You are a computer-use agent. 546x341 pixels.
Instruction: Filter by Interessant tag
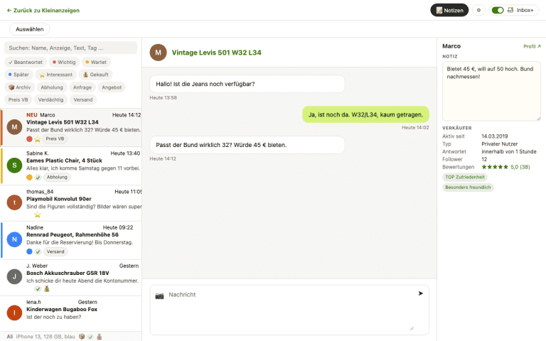(x=55, y=75)
